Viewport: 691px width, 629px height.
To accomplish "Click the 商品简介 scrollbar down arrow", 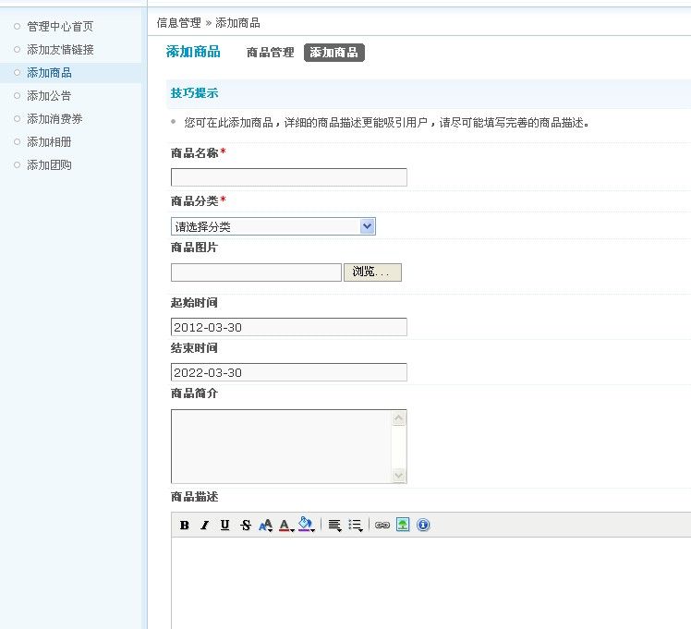I will (x=398, y=475).
